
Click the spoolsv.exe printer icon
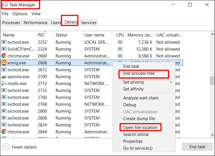click(4, 76)
